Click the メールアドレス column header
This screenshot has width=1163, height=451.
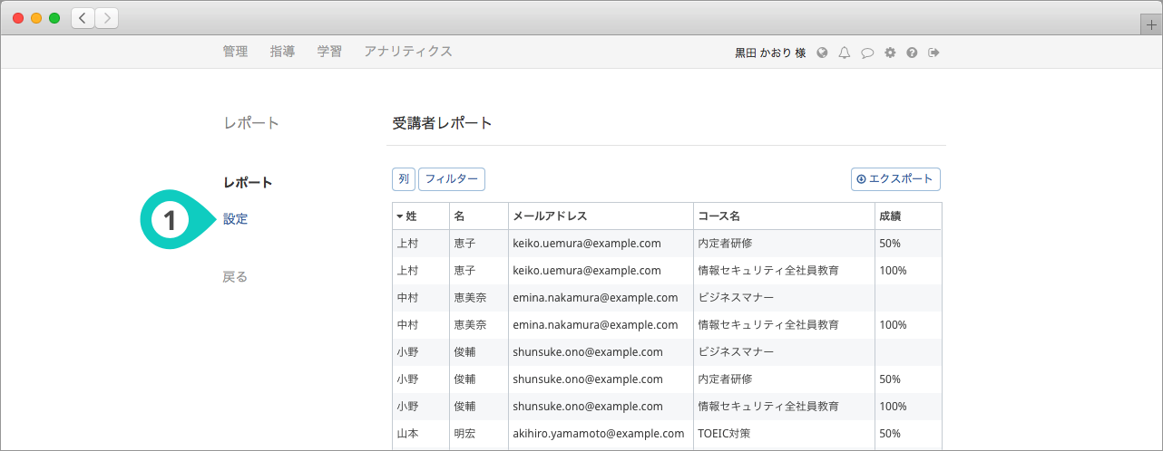pos(550,216)
